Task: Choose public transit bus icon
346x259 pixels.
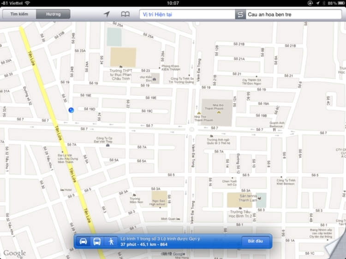Action: coord(97,242)
